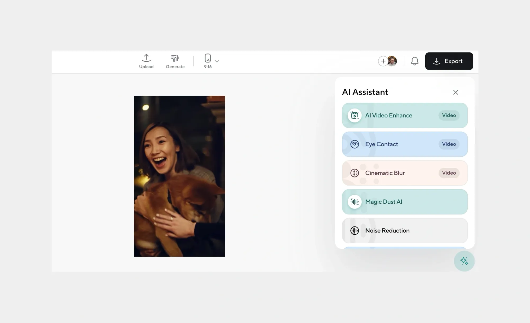Screen dimensions: 530x323
Task: Click the Magic Dust AI waveform icon
Action: [355, 202]
